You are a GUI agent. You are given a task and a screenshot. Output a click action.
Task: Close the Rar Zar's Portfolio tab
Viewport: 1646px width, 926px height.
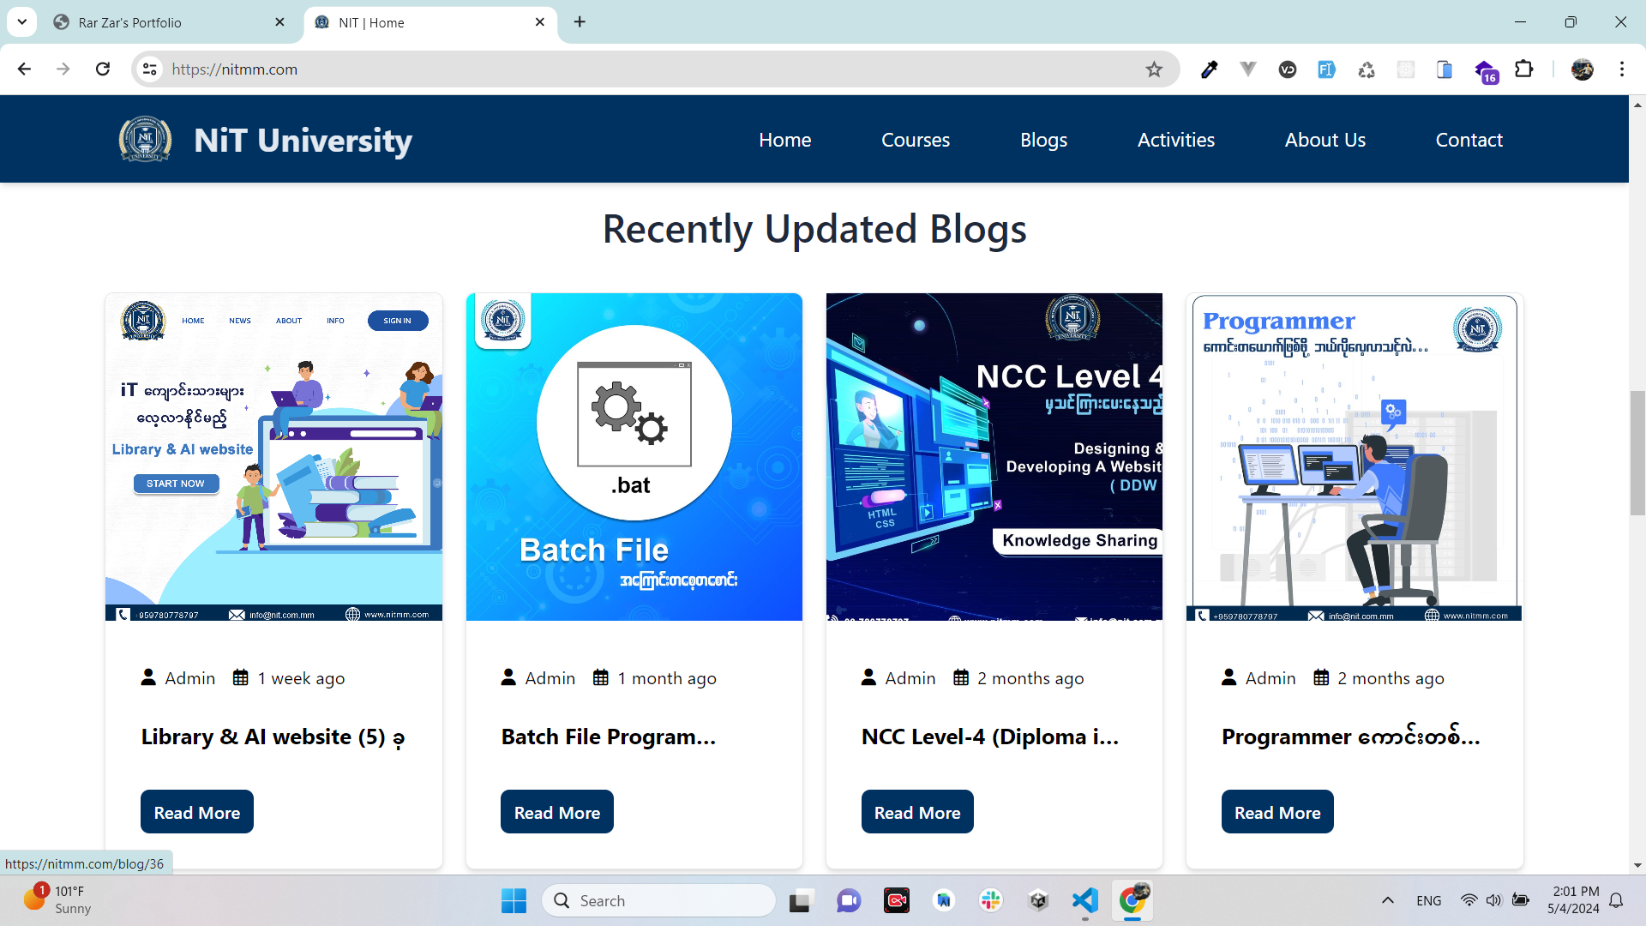click(x=279, y=22)
